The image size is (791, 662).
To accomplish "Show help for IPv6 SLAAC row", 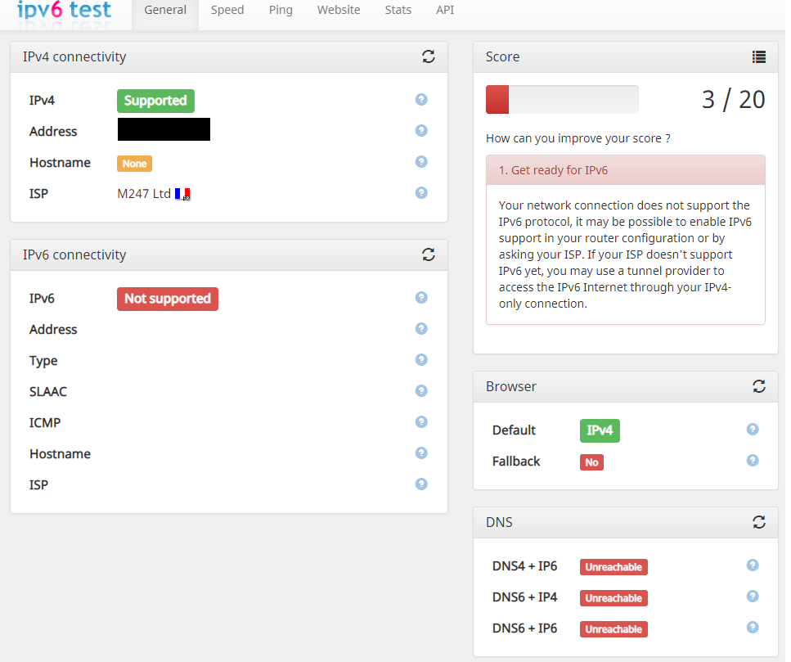I will [x=421, y=391].
